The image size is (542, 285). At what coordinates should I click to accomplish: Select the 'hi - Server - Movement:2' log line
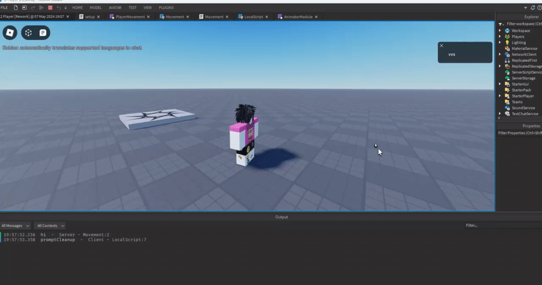[x=57, y=235]
